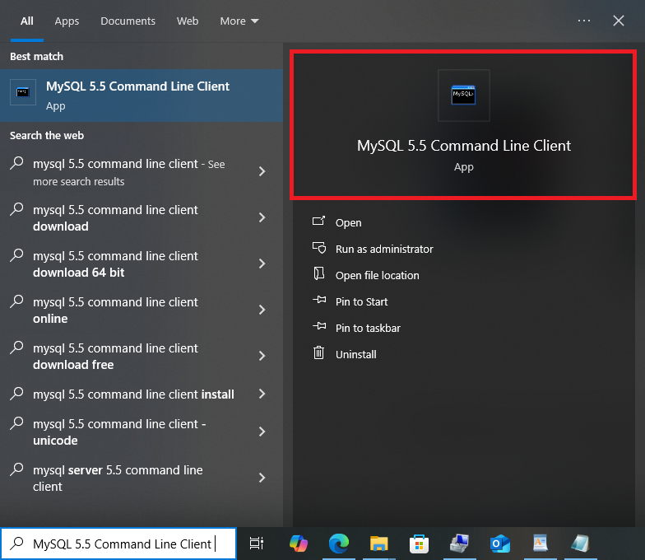Screen dimensions: 645x560
Task: Click magnifier icon beside the 'install' suggestion
Action: tap(16, 394)
